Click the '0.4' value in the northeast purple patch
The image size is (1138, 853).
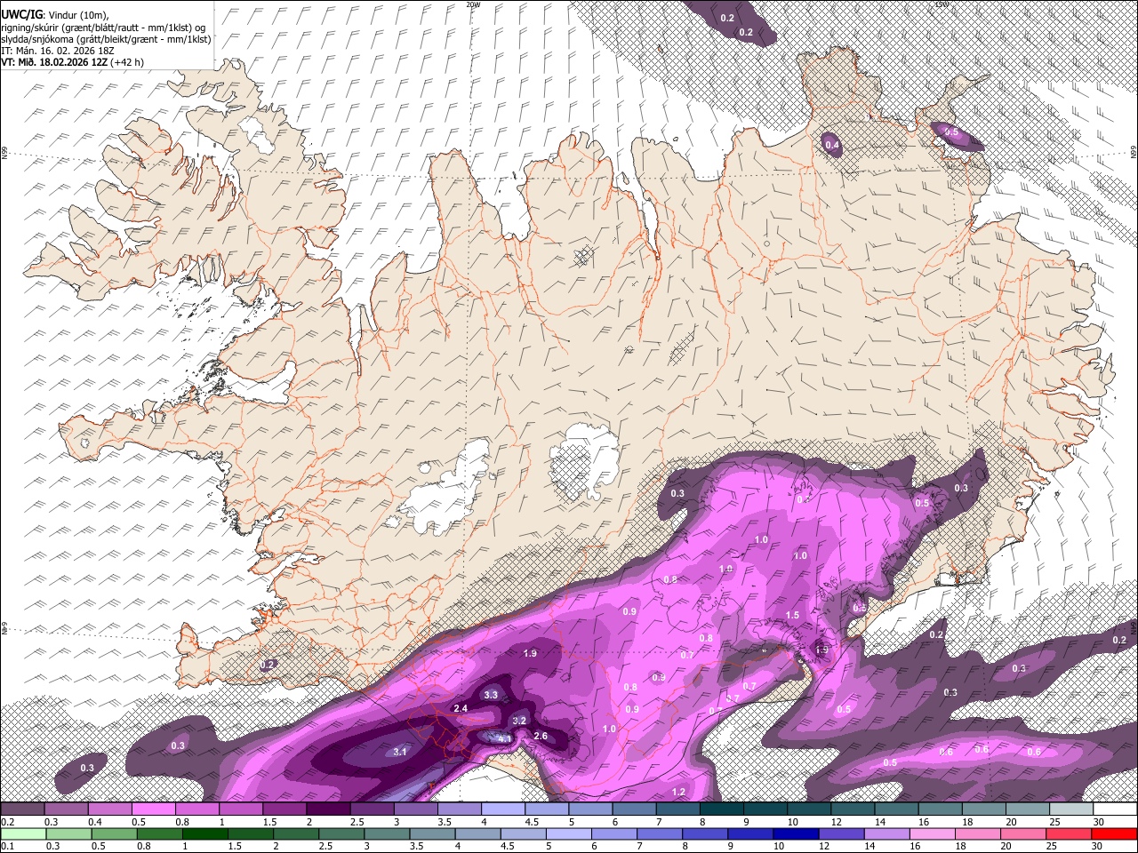tap(832, 145)
